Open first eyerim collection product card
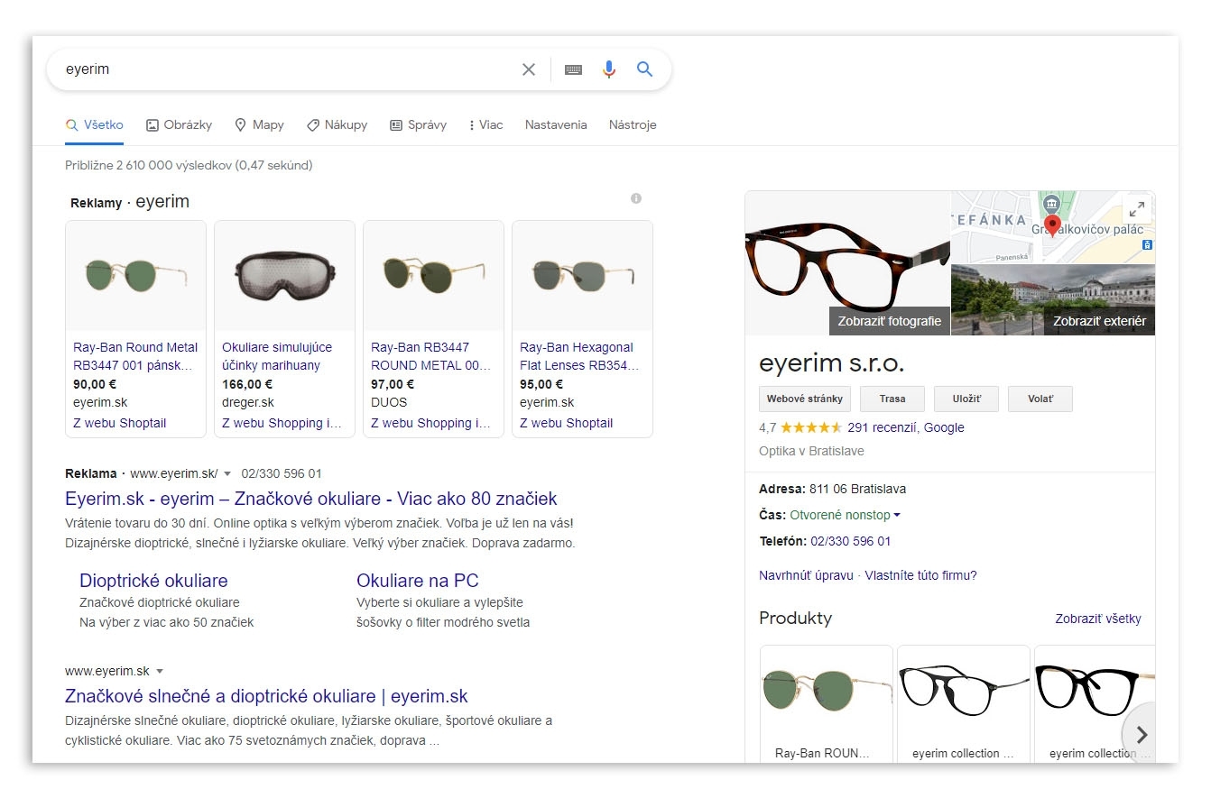This screenshot has width=1211, height=798. [x=963, y=703]
